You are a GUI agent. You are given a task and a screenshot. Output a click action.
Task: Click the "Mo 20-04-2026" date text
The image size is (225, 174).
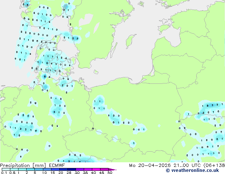[150, 165]
